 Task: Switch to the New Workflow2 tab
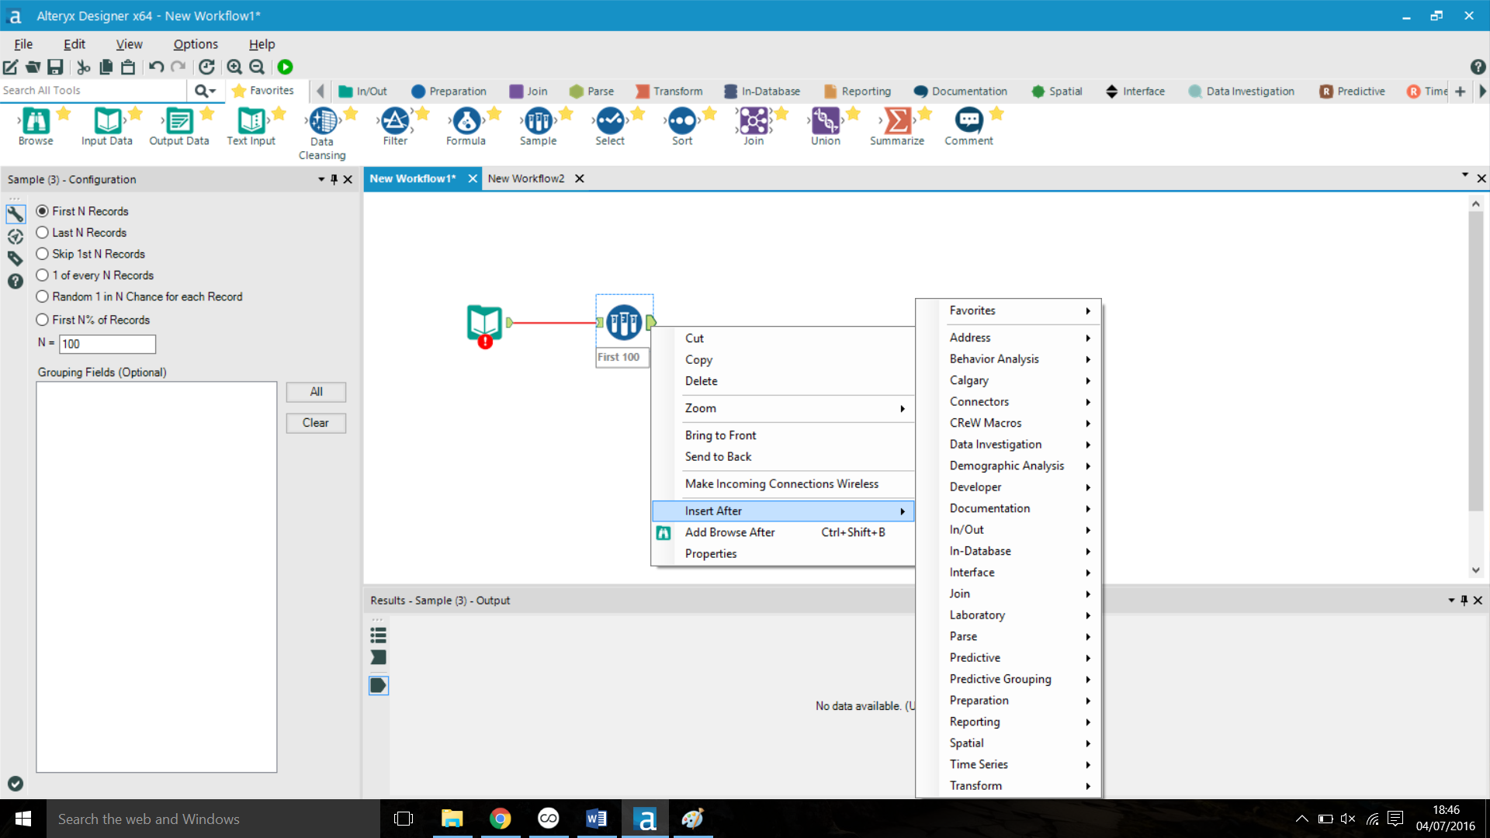pyautogui.click(x=526, y=178)
